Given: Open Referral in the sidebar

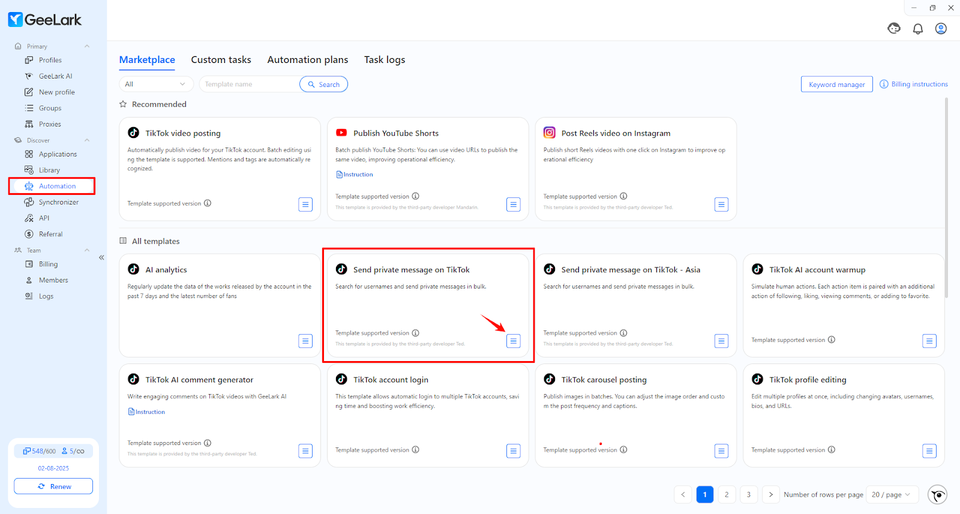Looking at the screenshot, I should point(51,234).
